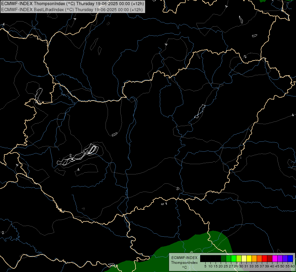The height and width of the screenshot is (272, 296).
Task: Click the legend scale value '25'
Action: 226,266
